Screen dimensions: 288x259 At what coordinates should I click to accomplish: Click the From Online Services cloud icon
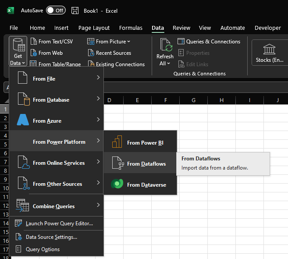point(24,162)
